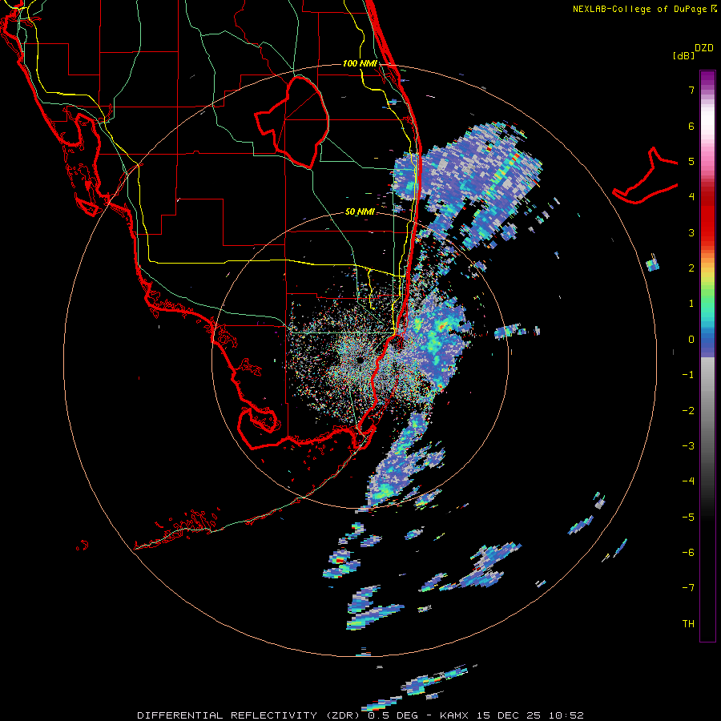Click the NEXLAB-College of DuPage label

click(x=640, y=9)
